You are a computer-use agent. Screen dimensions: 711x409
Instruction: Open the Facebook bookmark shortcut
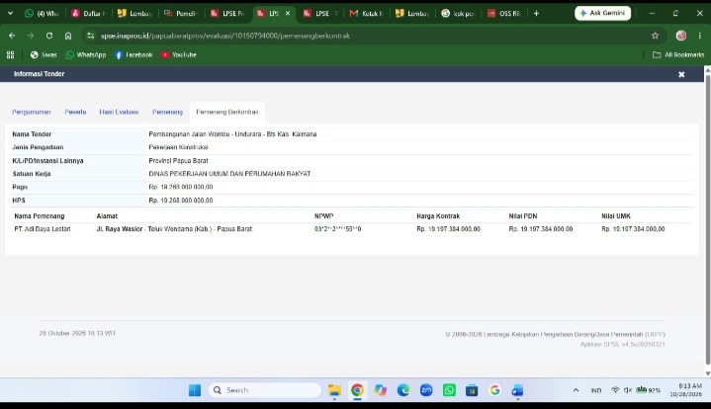[x=133, y=54]
